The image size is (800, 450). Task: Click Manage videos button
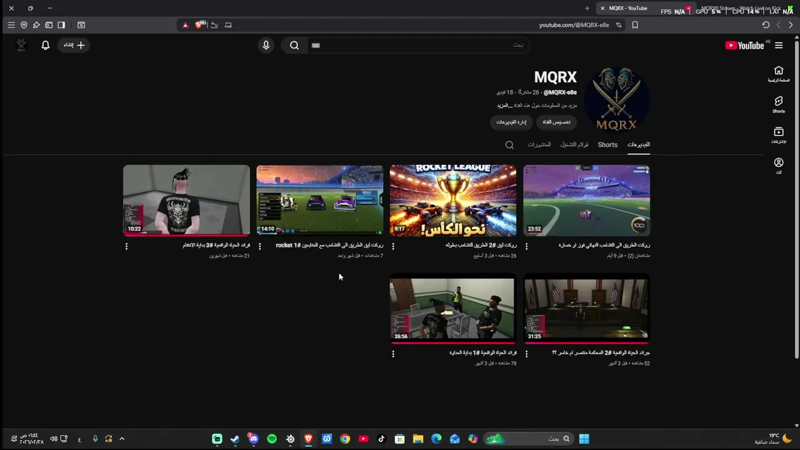(x=511, y=122)
